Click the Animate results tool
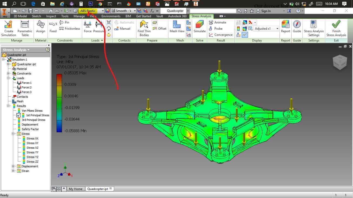353x198 pixels. tap(218, 22)
